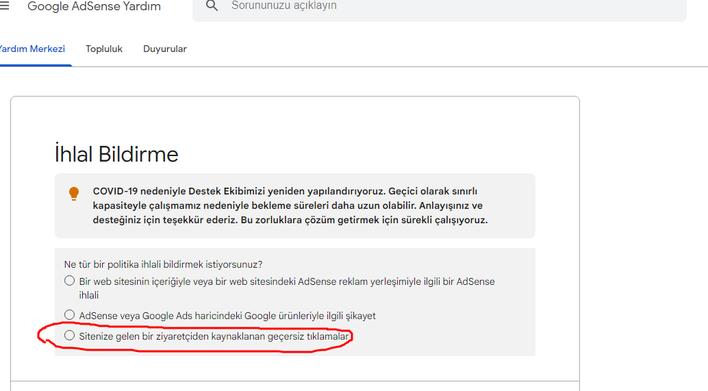Viewport: 708px width, 391px height.
Task: Open the hamburger main menu
Action: click(x=4, y=5)
